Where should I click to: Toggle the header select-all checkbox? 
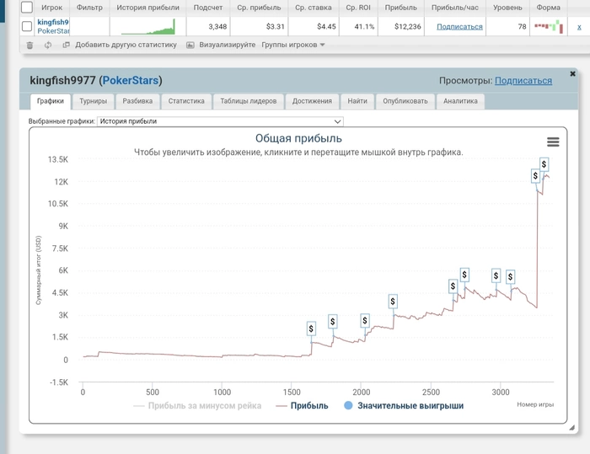click(x=27, y=7)
